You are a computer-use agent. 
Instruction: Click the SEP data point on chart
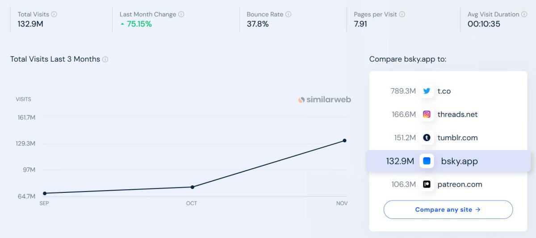point(45,193)
